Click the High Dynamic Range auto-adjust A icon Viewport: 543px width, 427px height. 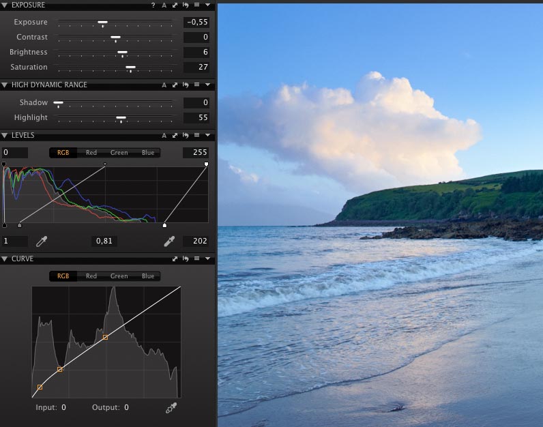[x=164, y=85]
